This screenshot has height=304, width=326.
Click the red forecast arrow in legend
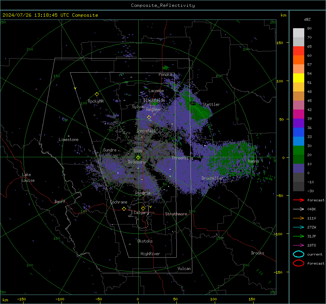[x=298, y=200]
